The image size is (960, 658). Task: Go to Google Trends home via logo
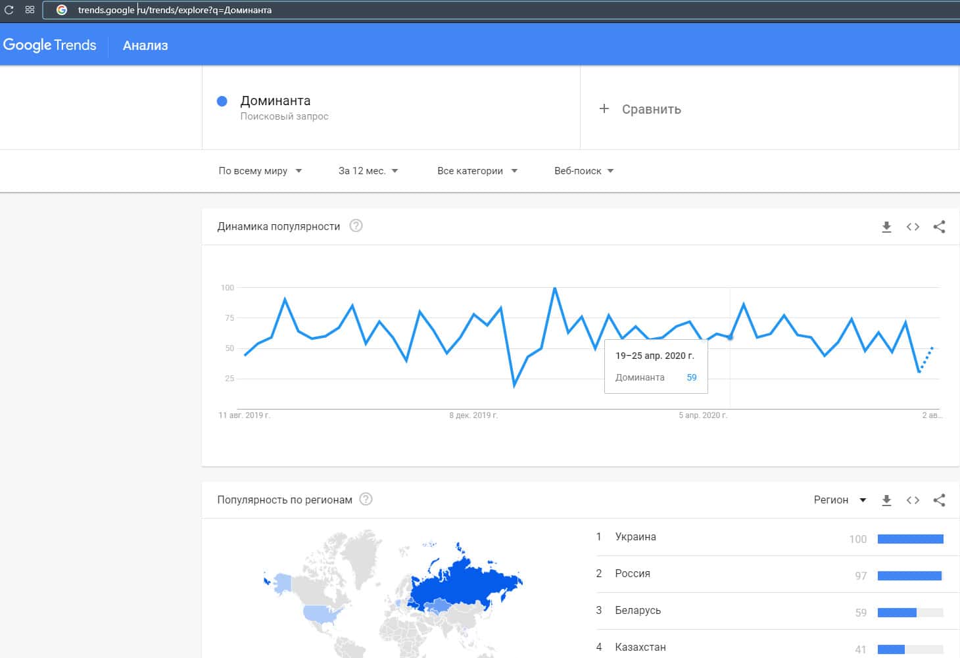(50, 45)
